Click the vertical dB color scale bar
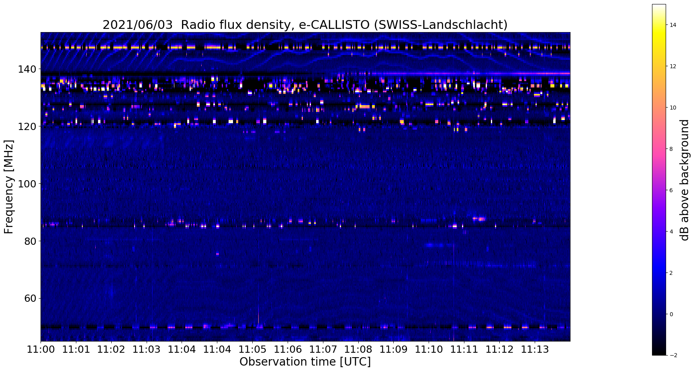This screenshot has width=695, height=372. [x=659, y=180]
